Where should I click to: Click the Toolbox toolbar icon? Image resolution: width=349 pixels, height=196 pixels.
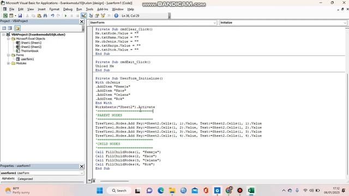point(109,16)
